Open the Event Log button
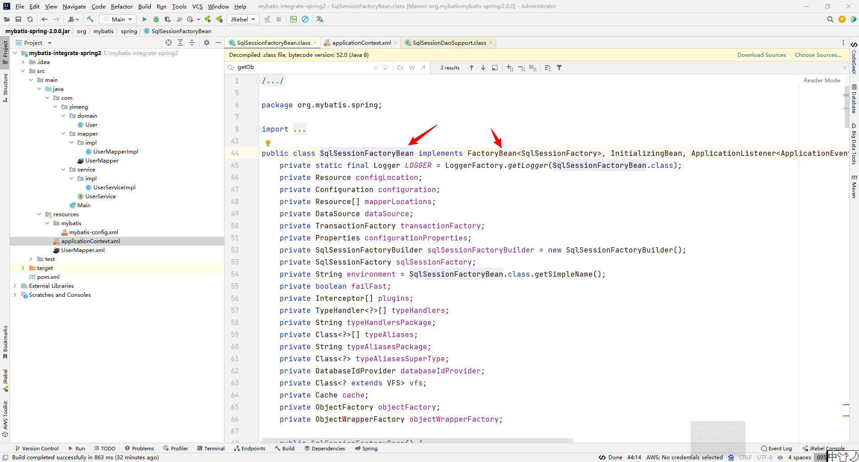Image resolution: width=859 pixels, height=462 pixels. click(x=776, y=448)
